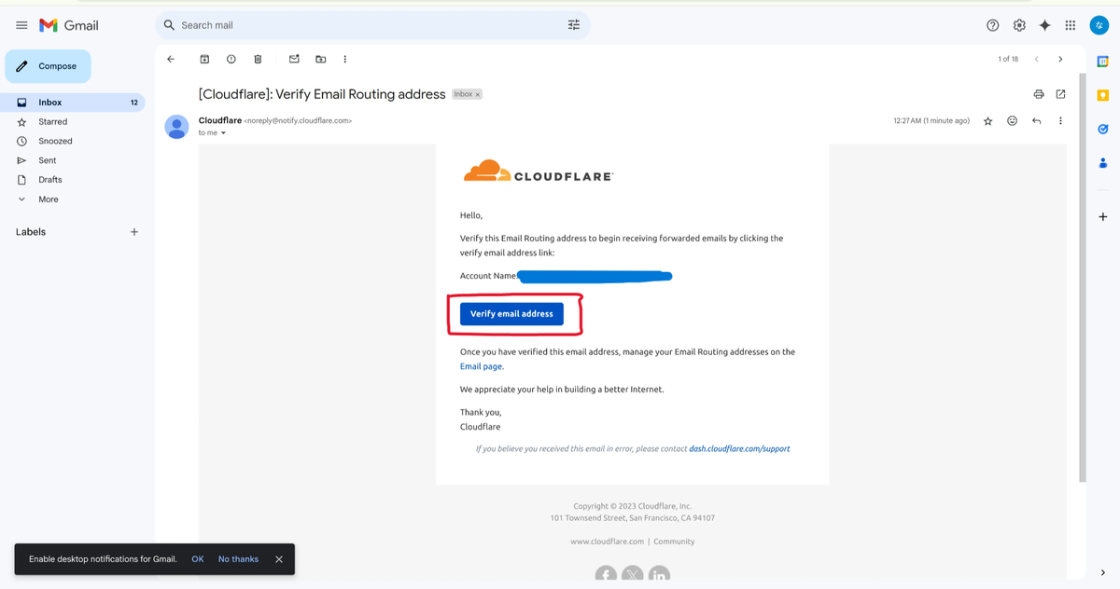Collapse the side panel chevron
The image size is (1120, 589).
[1102, 573]
